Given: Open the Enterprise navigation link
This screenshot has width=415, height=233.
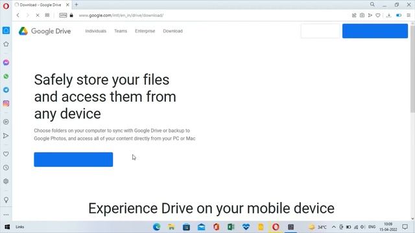Looking at the screenshot, I should click(145, 31).
